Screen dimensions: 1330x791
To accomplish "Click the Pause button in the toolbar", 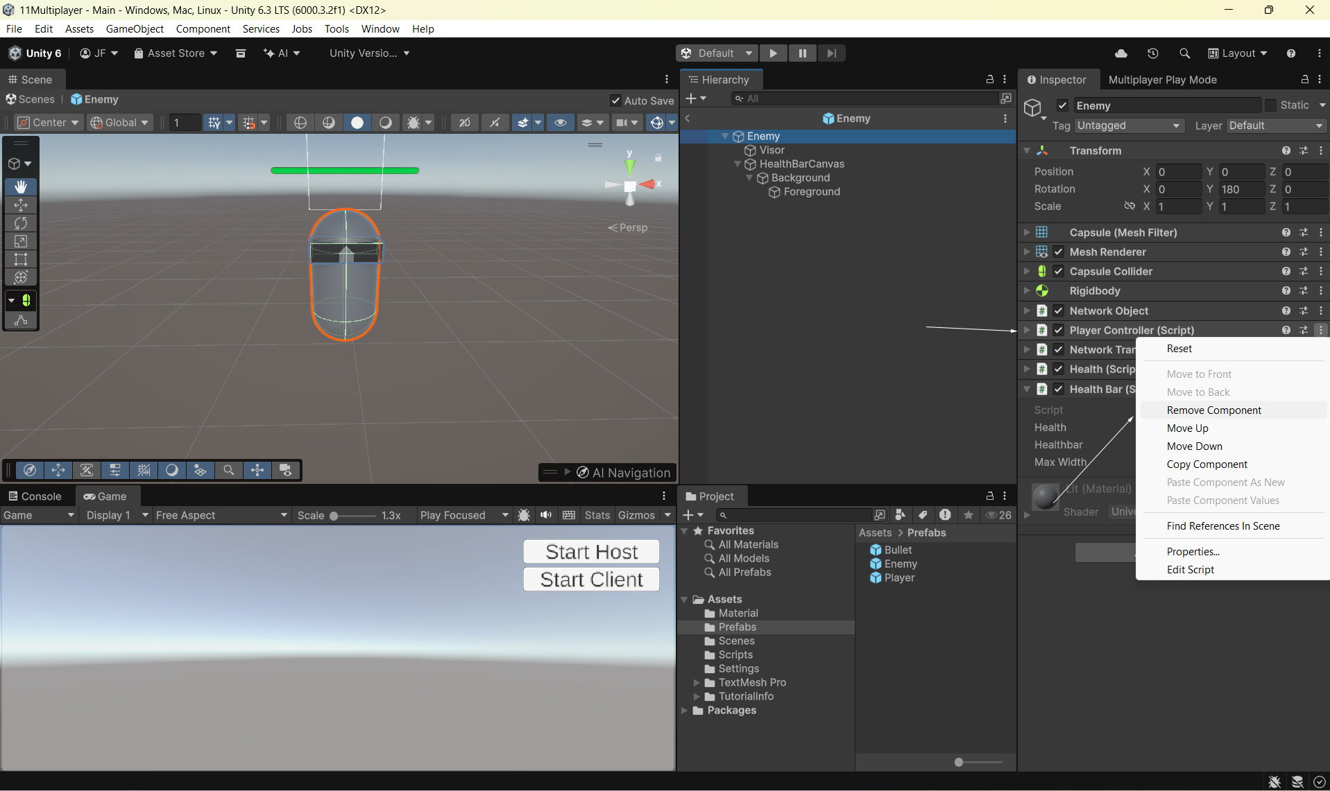I will click(x=802, y=53).
